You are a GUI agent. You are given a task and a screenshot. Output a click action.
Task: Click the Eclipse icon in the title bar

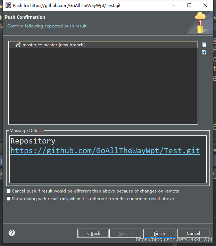click(8, 5)
